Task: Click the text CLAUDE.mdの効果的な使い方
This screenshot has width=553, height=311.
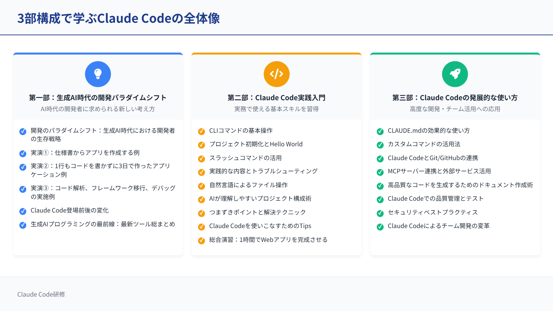Action: (429, 130)
